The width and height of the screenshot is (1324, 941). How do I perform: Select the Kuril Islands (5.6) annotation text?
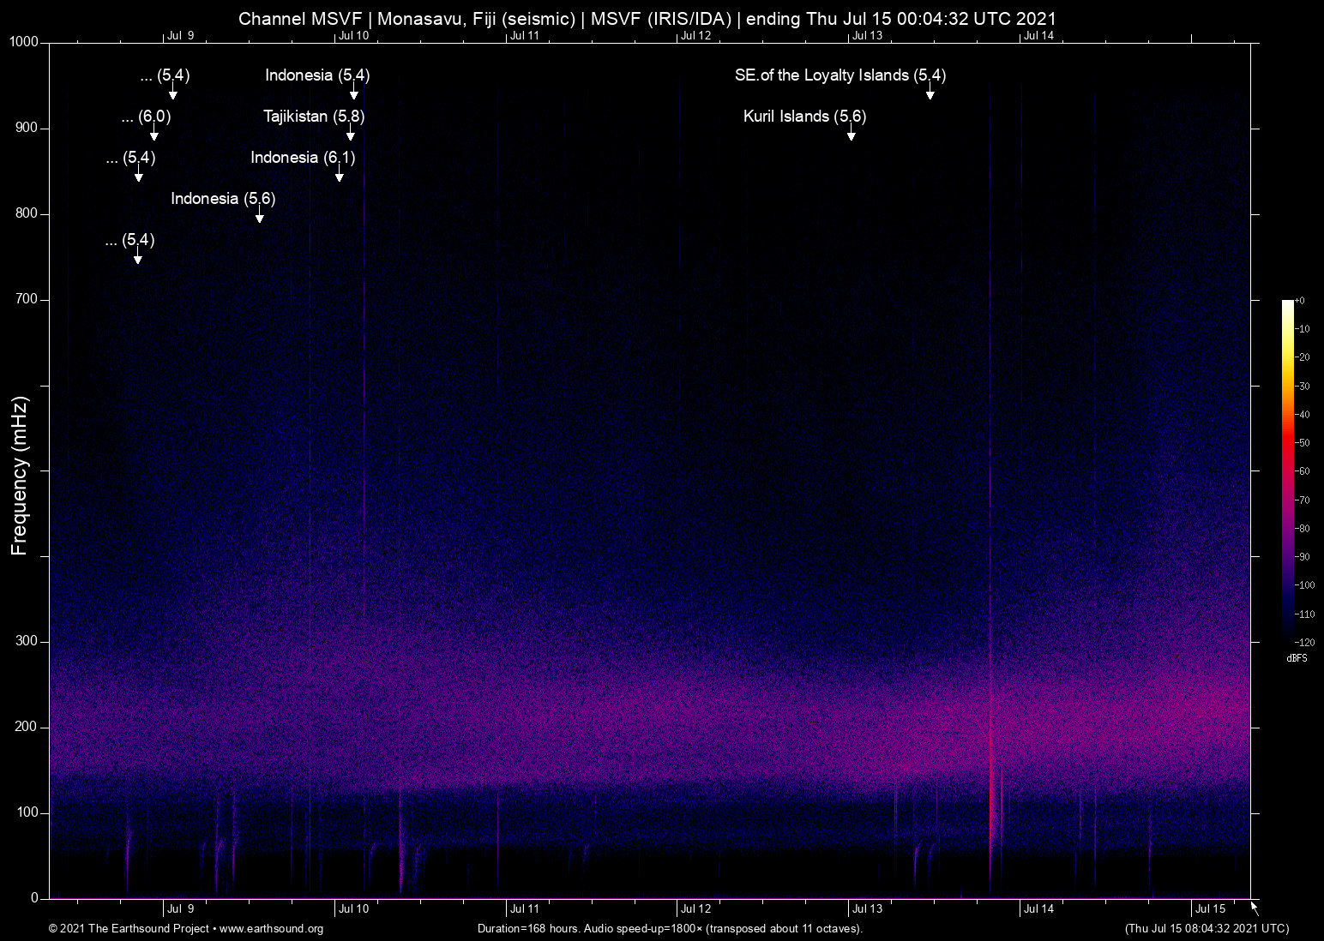pyautogui.click(x=804, y=117)
